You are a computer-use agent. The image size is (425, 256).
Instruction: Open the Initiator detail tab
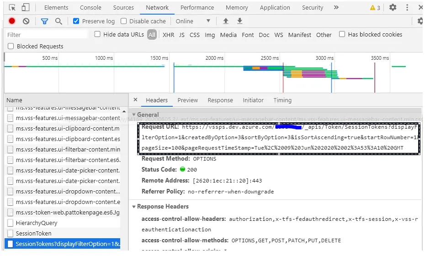coord(253,100)
